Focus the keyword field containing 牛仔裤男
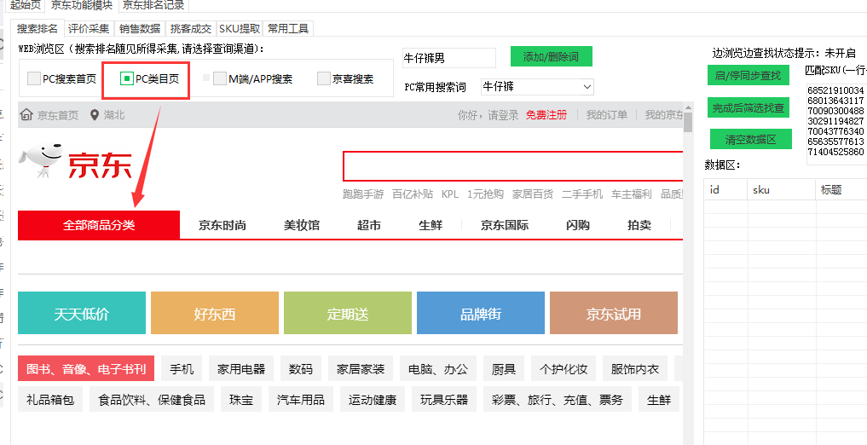867x445 pixels. pyautogui.click(x=449, y=57)
